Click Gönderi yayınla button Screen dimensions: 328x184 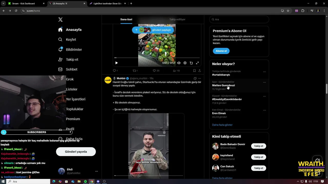click(x=76, y=152)
